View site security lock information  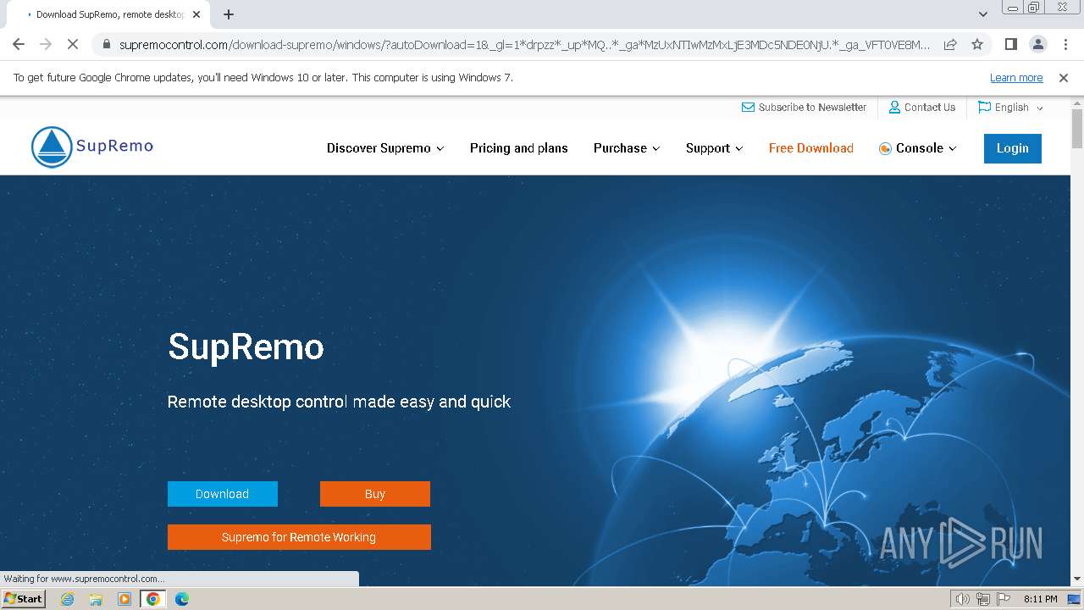[x=106, y=45]
